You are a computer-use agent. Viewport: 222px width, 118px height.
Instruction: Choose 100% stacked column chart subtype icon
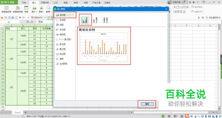[105, 20]
